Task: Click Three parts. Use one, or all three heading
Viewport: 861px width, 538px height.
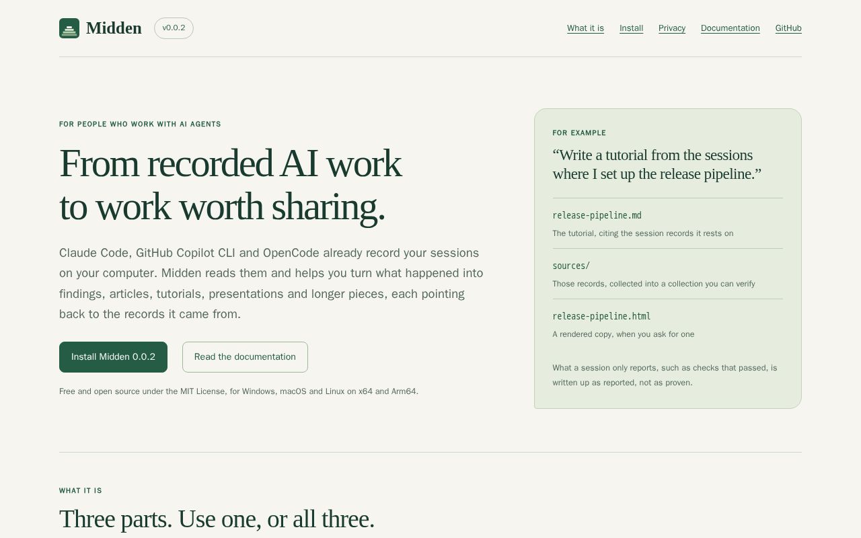Action: coord(217,519)
